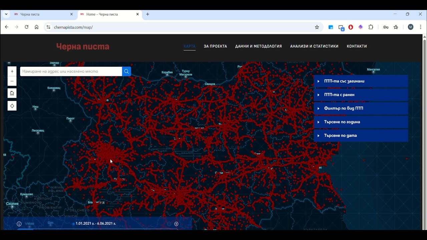Click the 'Черна писта' site logo
Viewport: 427px width, 240px height.
pos(83,47)
